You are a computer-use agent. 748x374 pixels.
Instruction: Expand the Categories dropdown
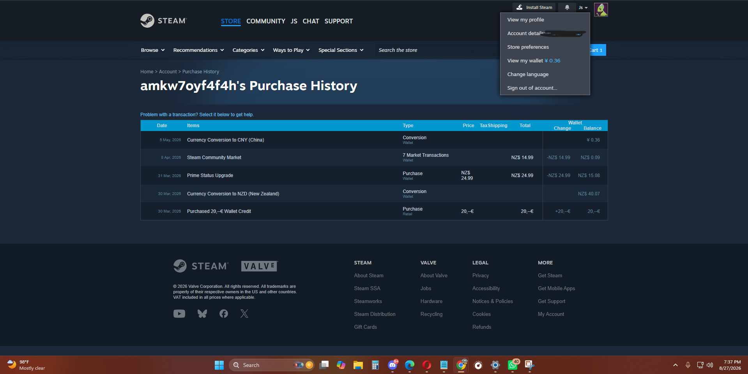click(248, 50)
